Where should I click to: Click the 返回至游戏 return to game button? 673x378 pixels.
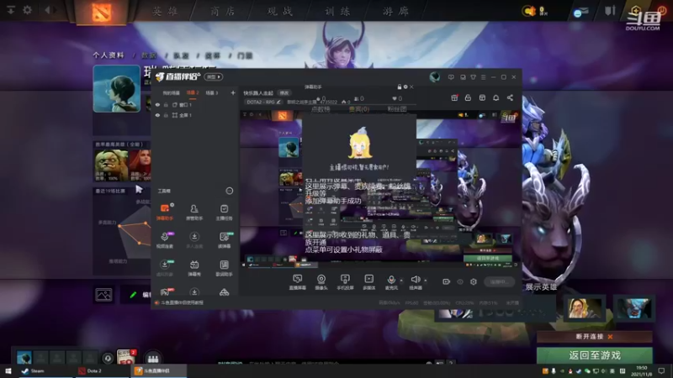pyautogui.click(x=595, y=355)
